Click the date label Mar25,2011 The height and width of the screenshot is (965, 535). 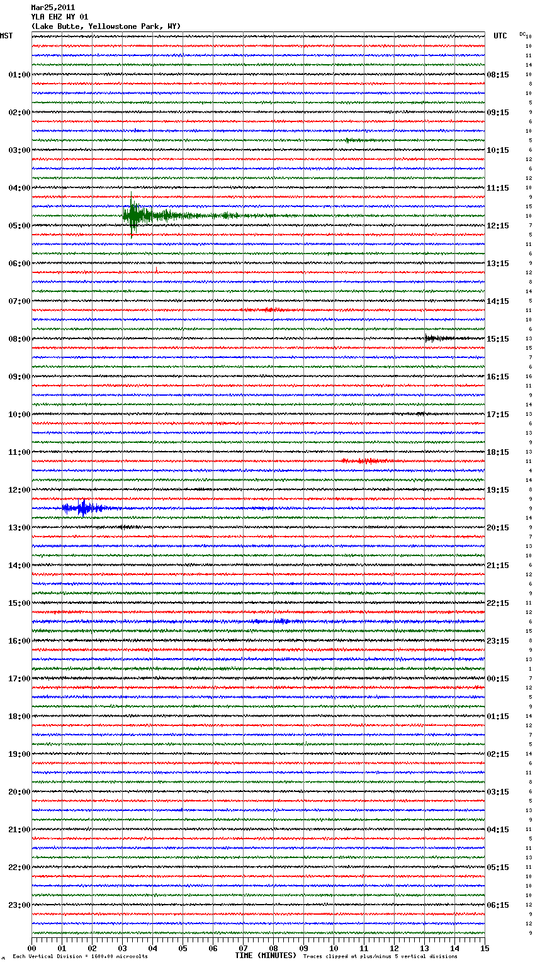[x=53, y=8]
